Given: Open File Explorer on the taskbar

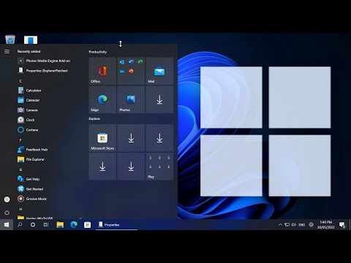Looking at the screenshot, I should pyautogui.click(x=60, y=225).
